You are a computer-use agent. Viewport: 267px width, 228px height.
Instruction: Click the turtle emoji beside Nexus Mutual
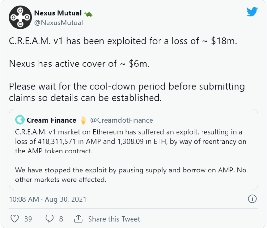[x=88, y=14]
